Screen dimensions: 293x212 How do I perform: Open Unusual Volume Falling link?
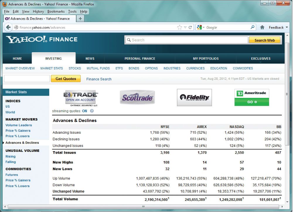[x=11, y=162]
